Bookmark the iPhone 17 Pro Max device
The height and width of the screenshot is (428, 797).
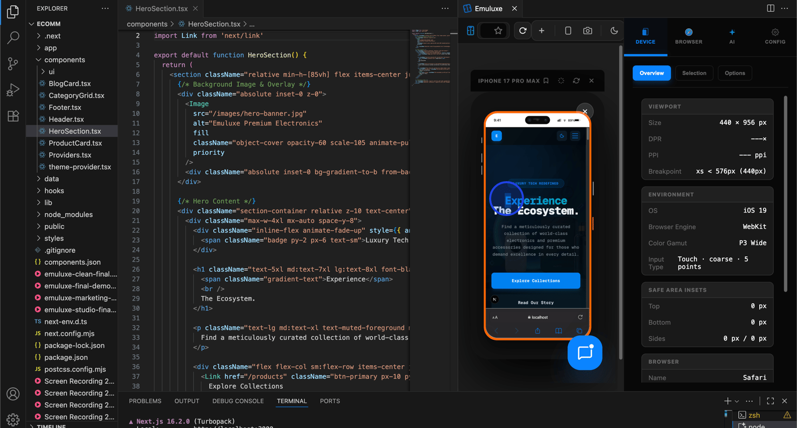tap(546, 81)
